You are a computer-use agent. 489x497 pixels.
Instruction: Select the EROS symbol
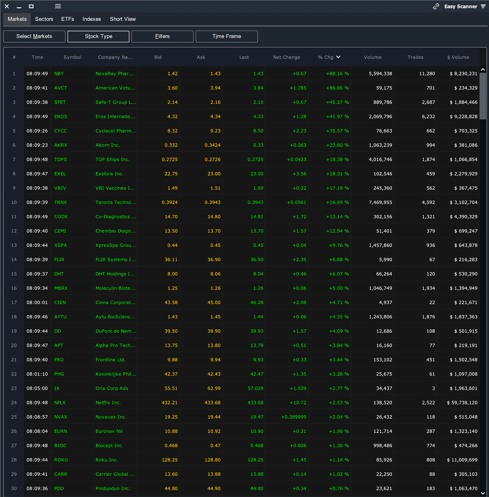[x=61, y=116]
